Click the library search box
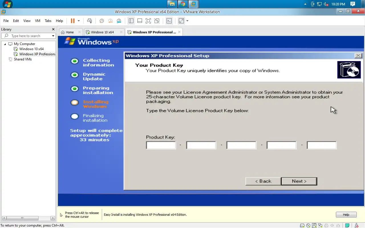Viewport: 365px width, 228px height. pos(28,36)
